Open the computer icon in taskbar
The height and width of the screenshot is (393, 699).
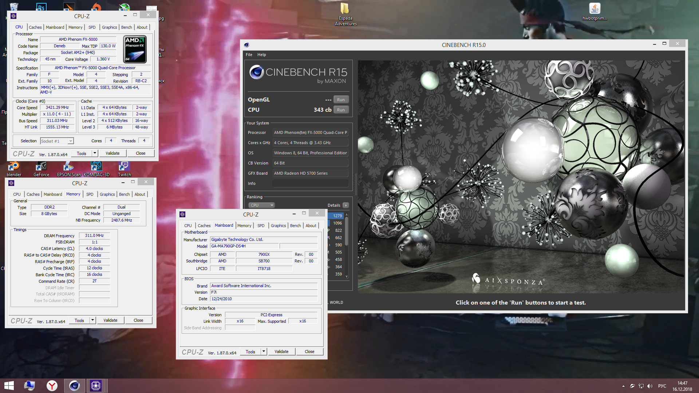(29, 386)
